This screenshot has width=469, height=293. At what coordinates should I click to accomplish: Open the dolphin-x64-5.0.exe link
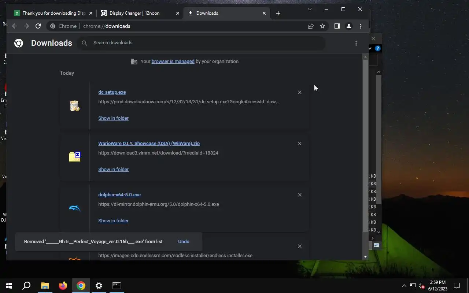[119, 195]
